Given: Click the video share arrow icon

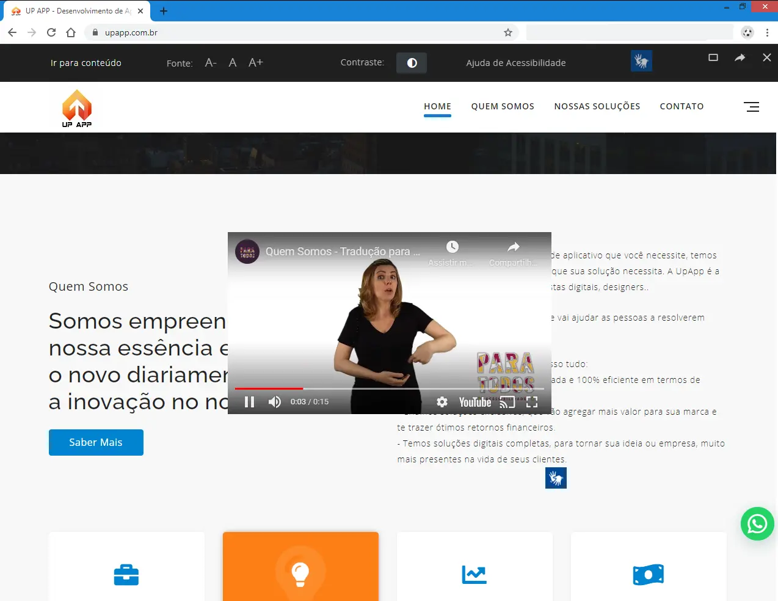Looking at the screenshot, I should (x=514, y=247).
